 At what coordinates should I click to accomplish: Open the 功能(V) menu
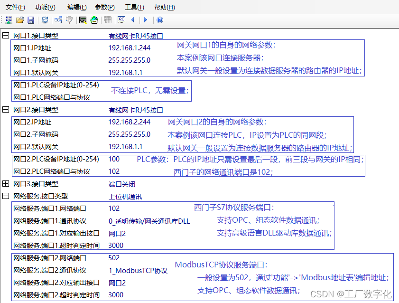pos(45,7)
